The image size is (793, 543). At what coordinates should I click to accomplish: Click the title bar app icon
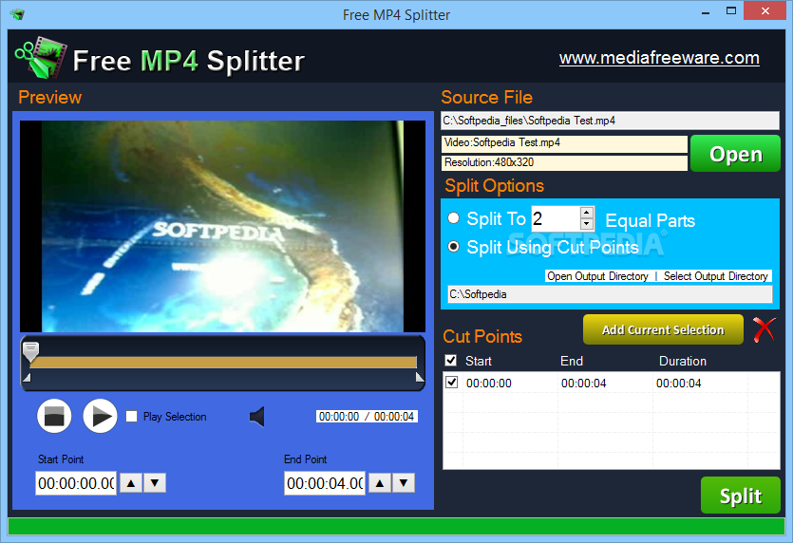pyautogui.click(x=17, y=14)
